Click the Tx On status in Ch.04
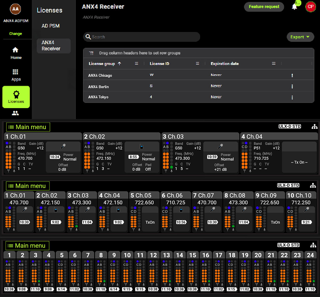The image size is (320, 297). (x=299, y=162)
